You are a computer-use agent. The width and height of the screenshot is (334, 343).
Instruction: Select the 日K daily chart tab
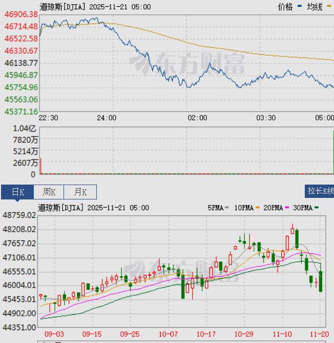tap(17, 192)
